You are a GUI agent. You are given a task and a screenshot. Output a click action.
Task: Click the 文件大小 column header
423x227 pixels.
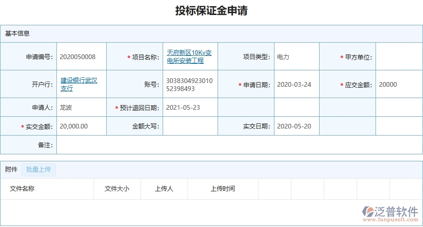point(117,189)
